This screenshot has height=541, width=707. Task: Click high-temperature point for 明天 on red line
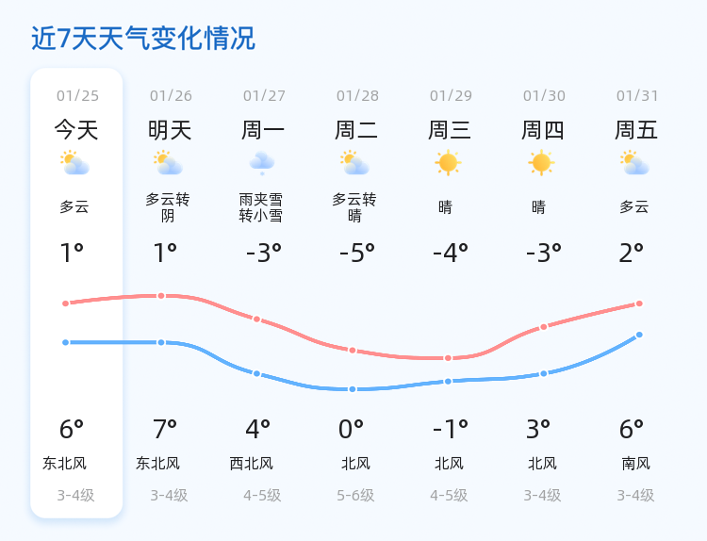point(161,296)
